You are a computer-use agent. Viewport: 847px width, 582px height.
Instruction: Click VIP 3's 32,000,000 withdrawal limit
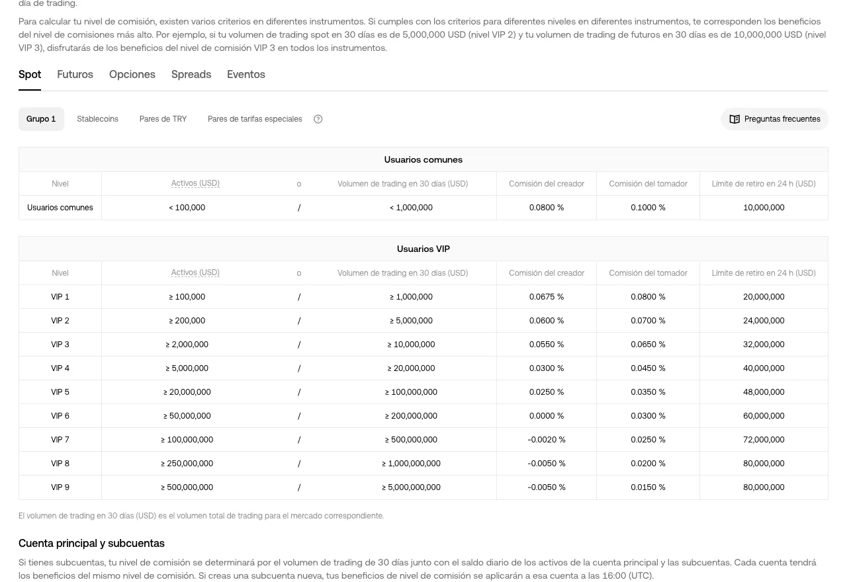coord(764,345)
